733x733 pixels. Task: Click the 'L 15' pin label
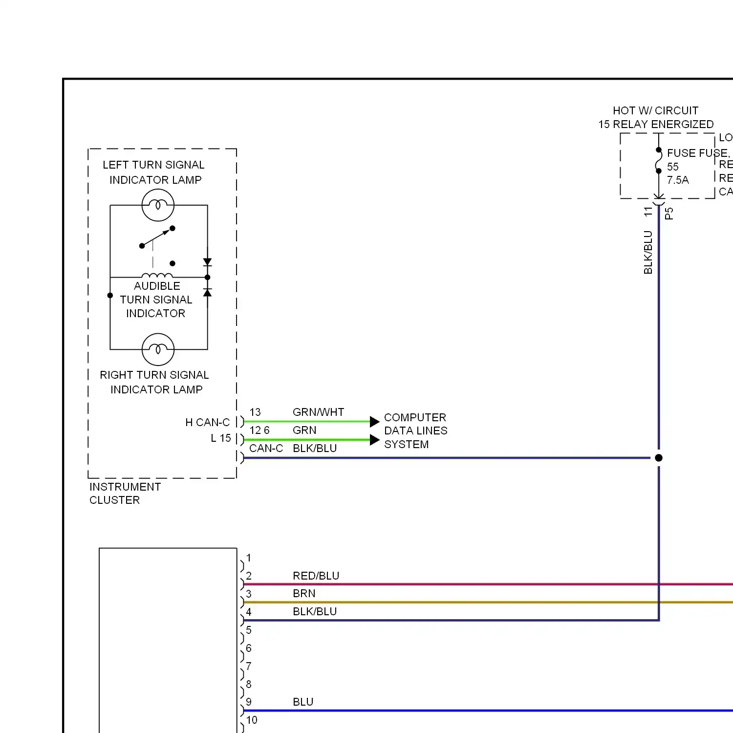(x=221, y=438)
